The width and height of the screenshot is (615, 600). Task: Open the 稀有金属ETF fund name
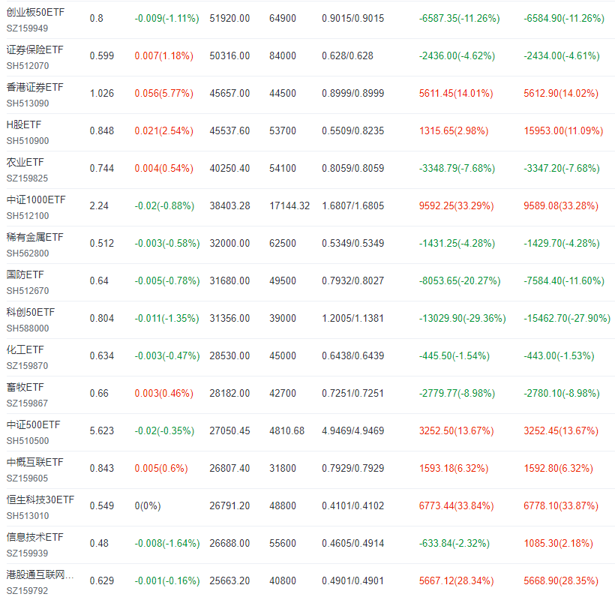point(35,238)
